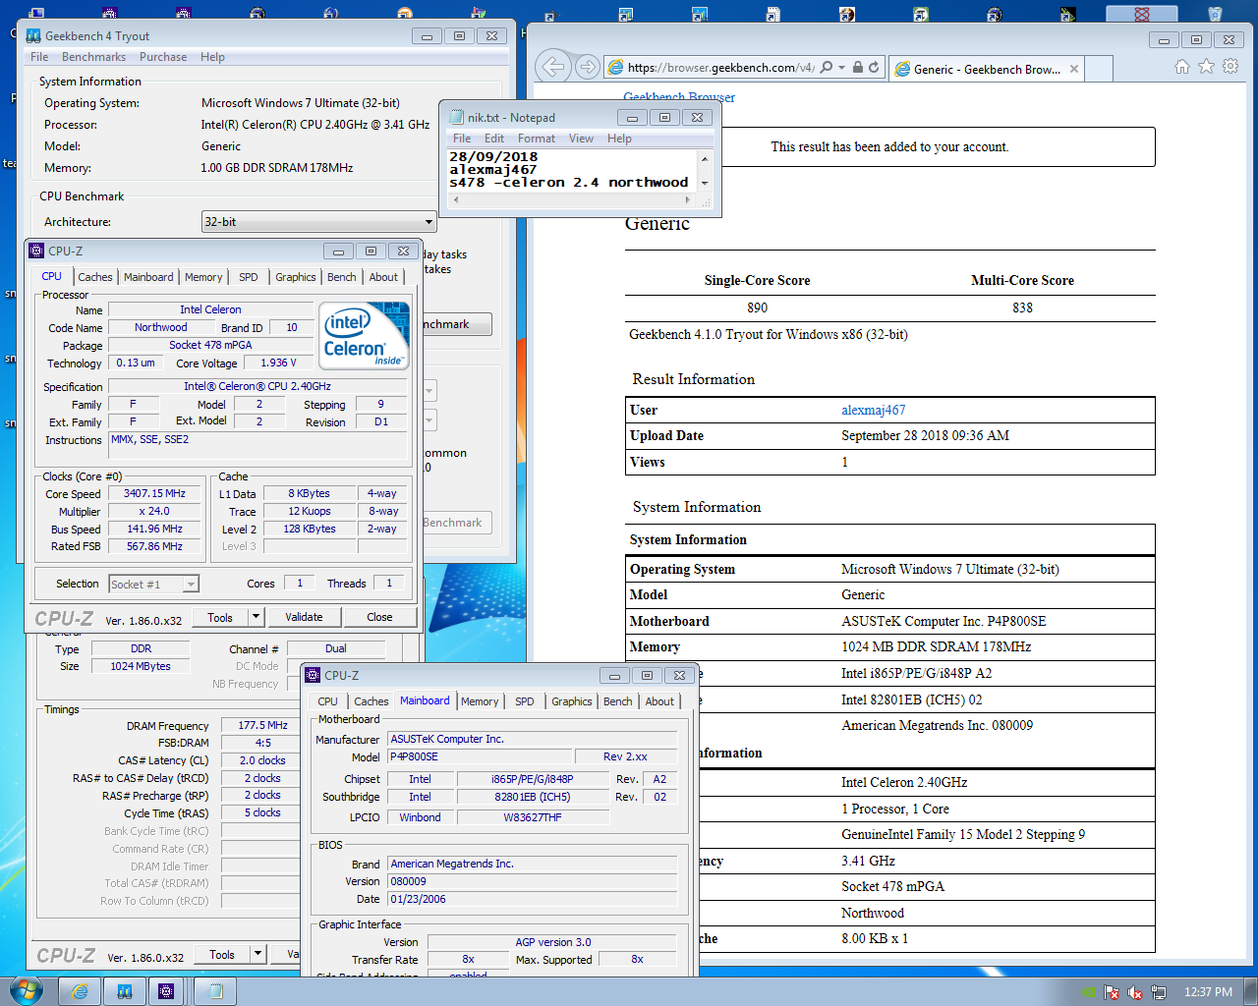Click Geekbench taskbar icon
Screen dimensions: 1258x1006
click(x=125, y=991)
